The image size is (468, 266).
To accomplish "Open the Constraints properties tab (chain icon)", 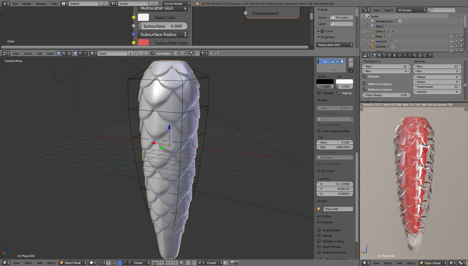I will coord(400,55).
